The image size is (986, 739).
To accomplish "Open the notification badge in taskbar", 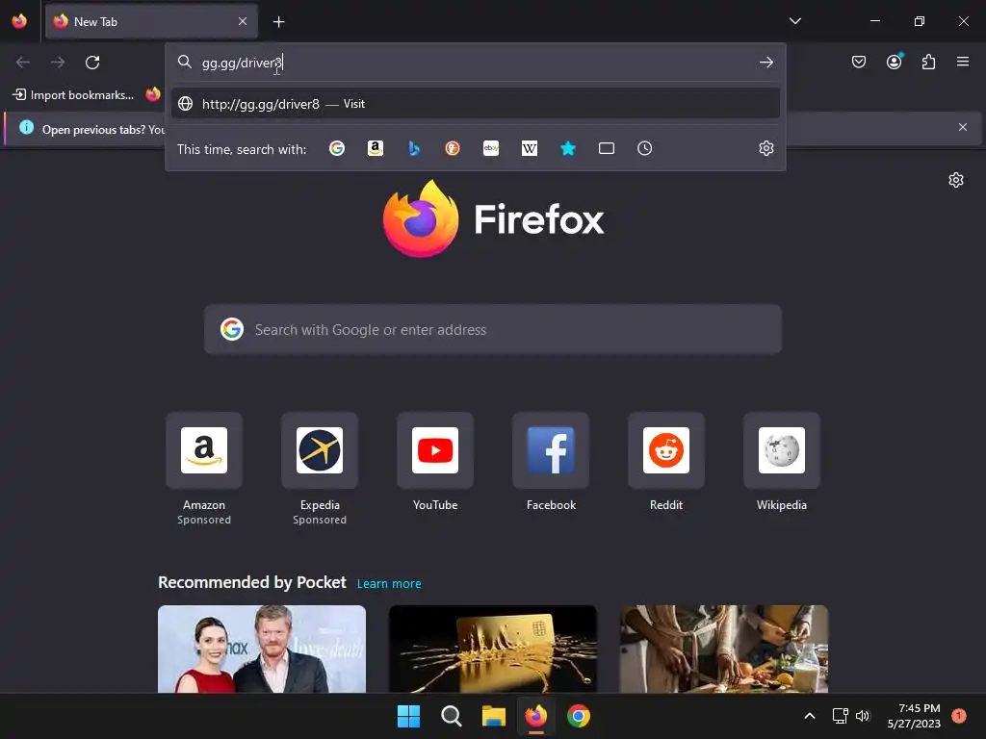I will pyautogui.click(x=959, y=716).
